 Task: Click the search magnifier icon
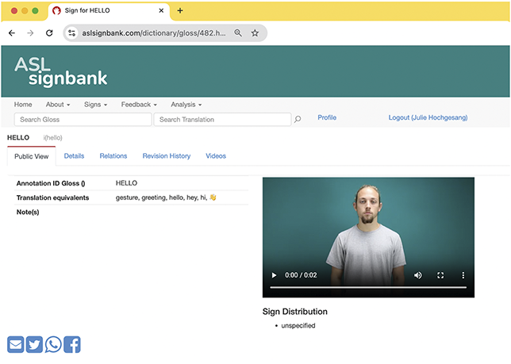point(298,119)
